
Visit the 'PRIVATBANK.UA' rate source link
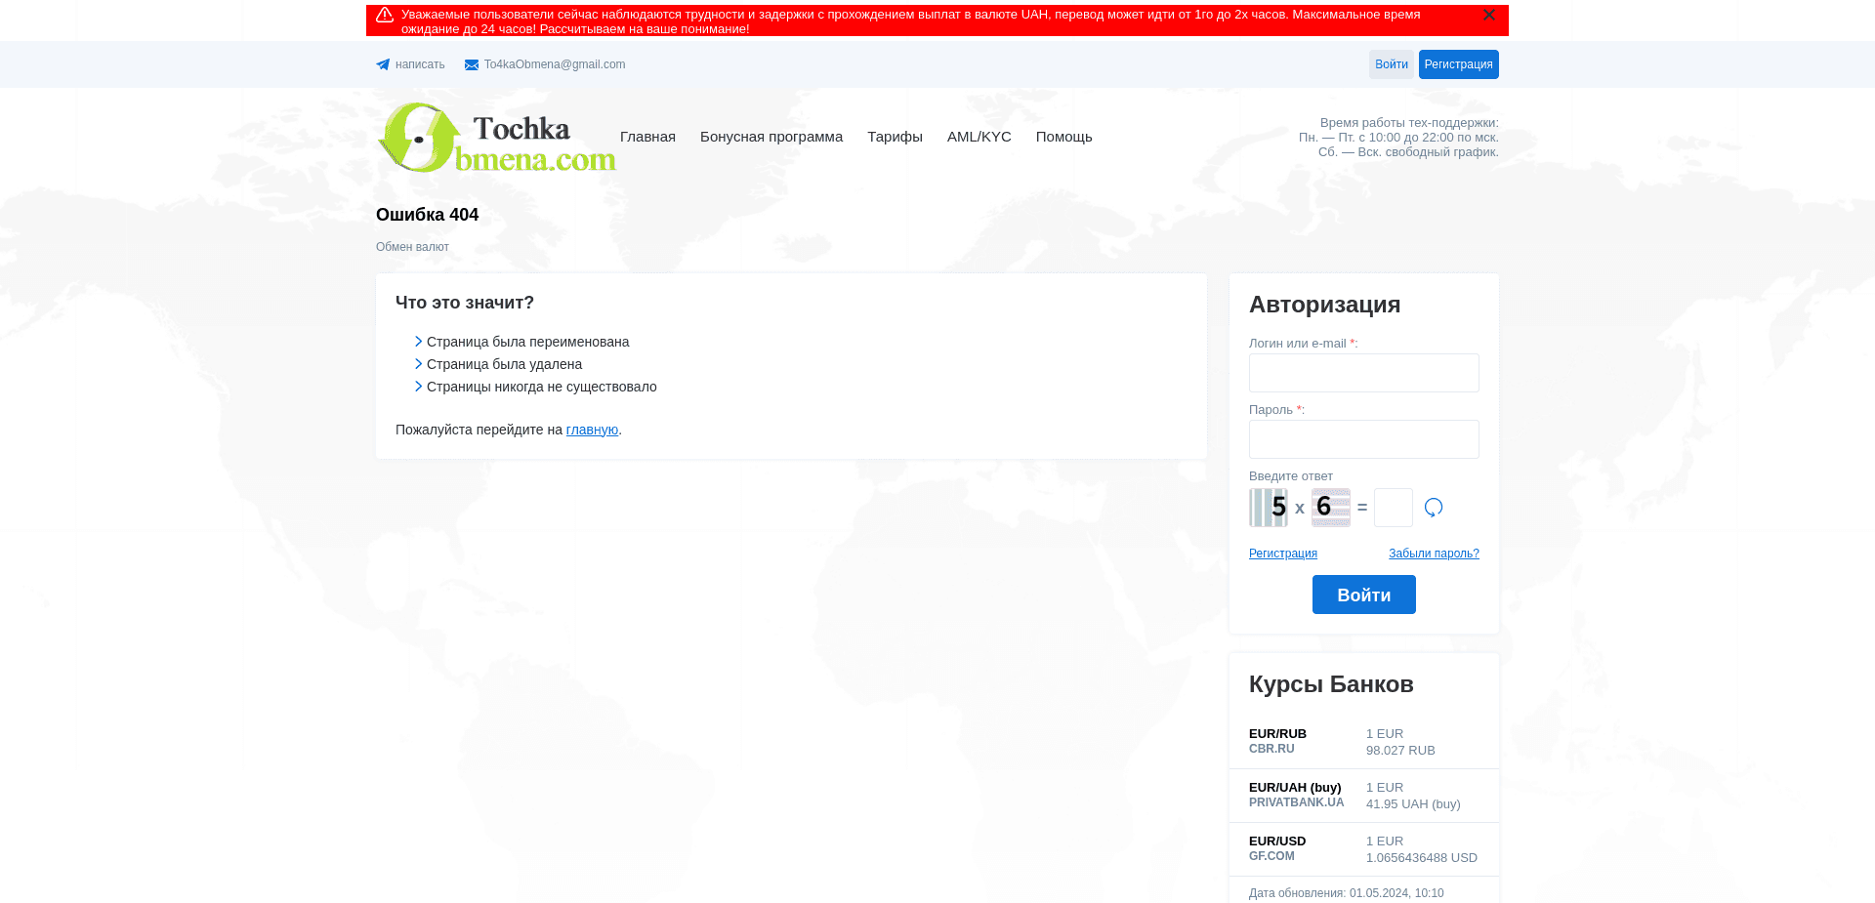(x=1296, y=801)
